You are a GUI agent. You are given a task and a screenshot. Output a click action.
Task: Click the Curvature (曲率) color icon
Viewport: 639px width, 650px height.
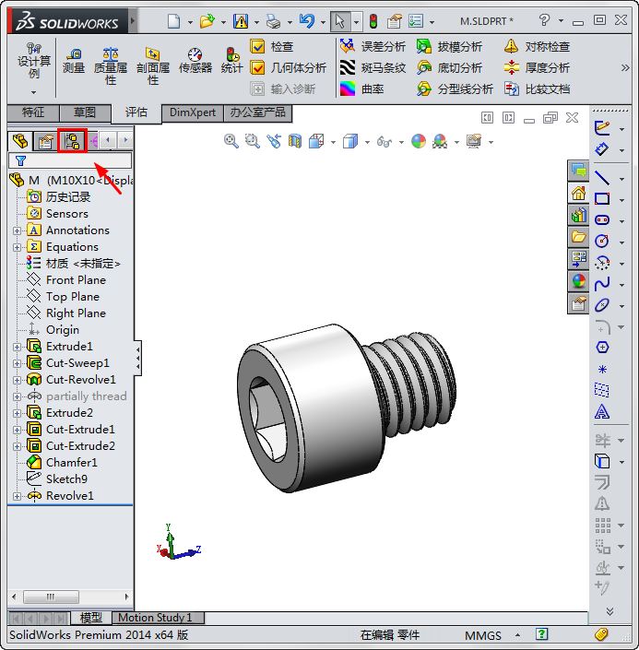point(348,89)
